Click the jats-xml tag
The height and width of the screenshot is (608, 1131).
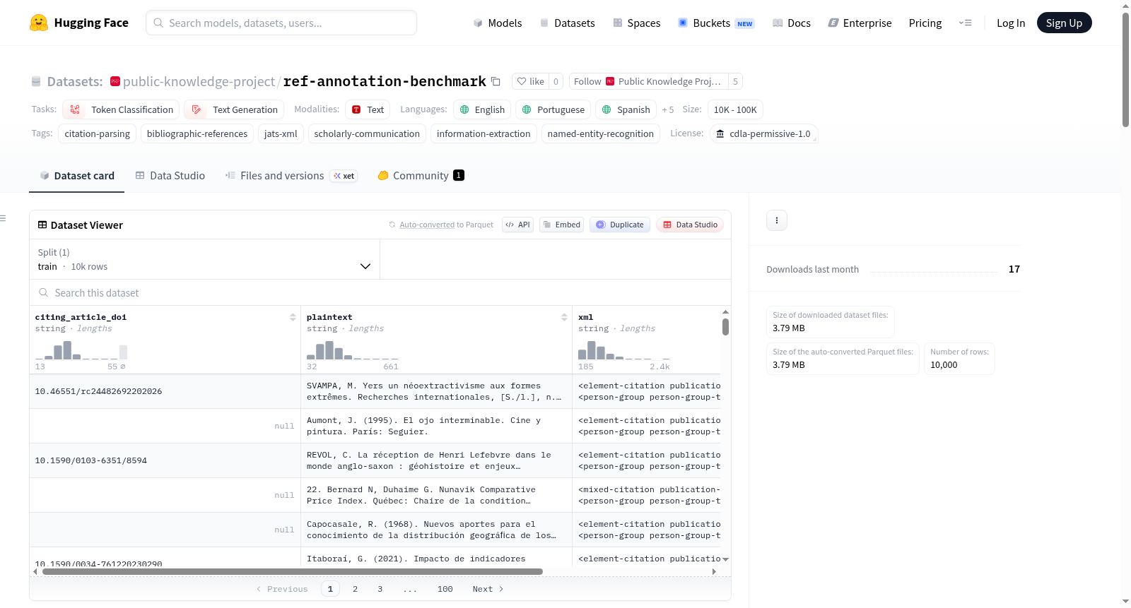point(281,133)
